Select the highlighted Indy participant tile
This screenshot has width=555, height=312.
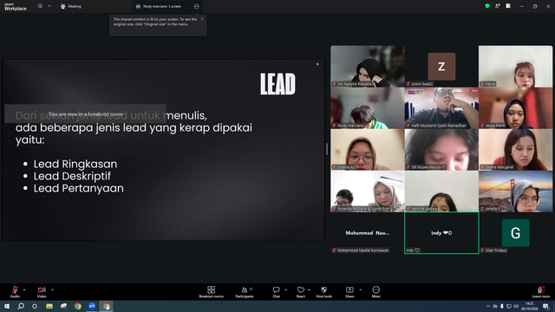tap(441, 233)
